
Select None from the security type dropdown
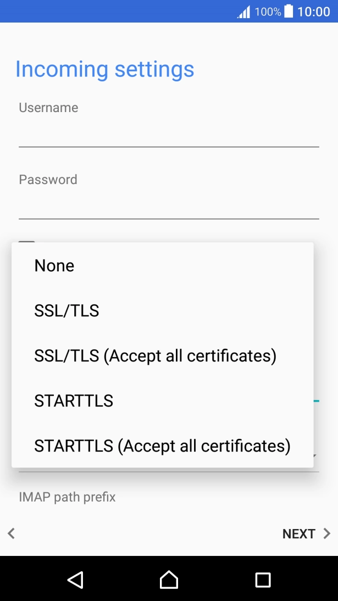(x=54, y=265)
